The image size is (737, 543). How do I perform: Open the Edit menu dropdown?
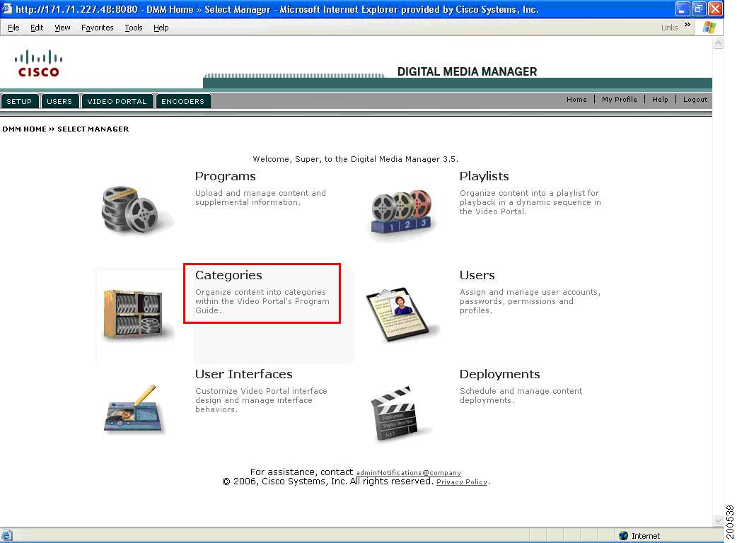36,28
